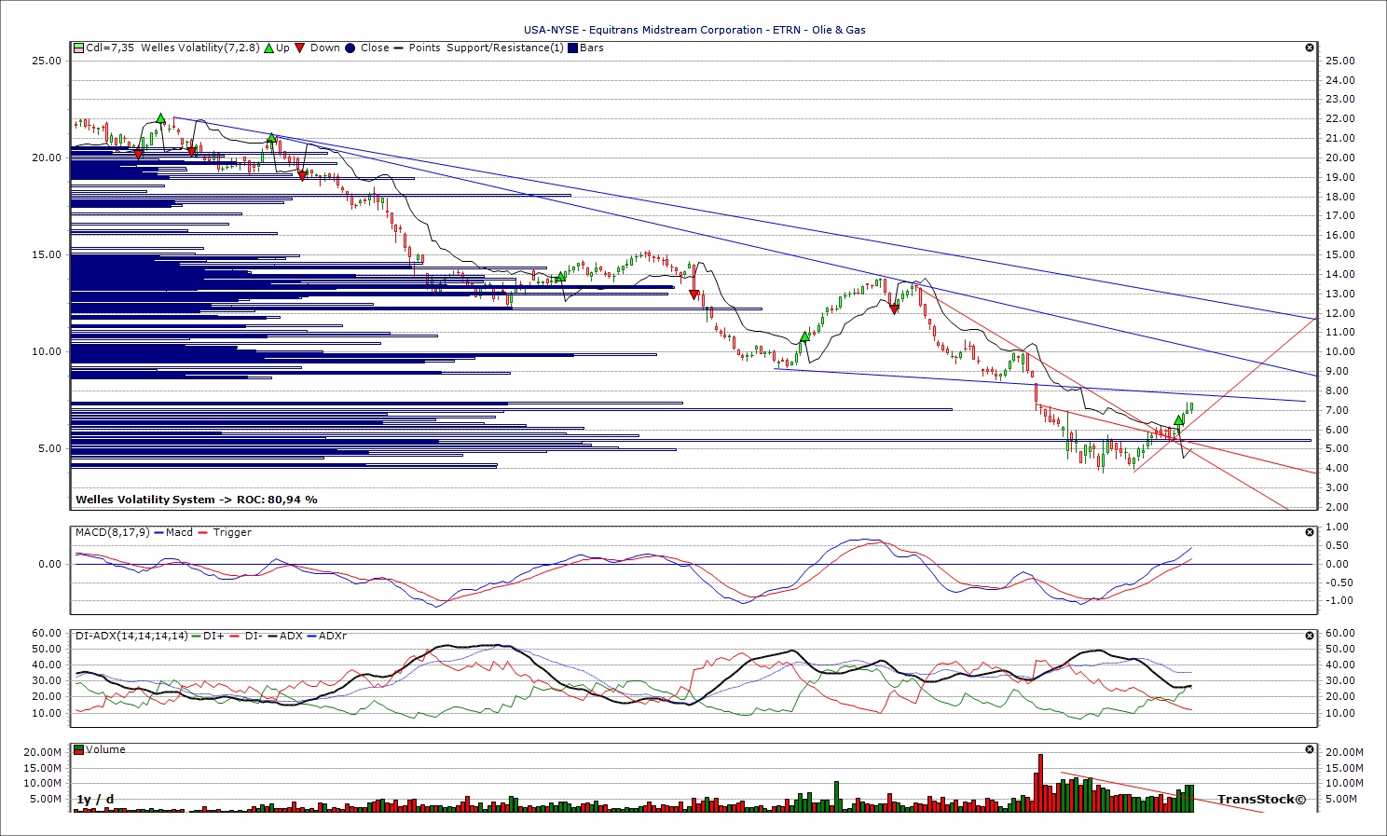Image resolution: width=1387 pixels, height=836 pixels.
Task: Click the Volume legend color icon
Action: coord(79,749)
